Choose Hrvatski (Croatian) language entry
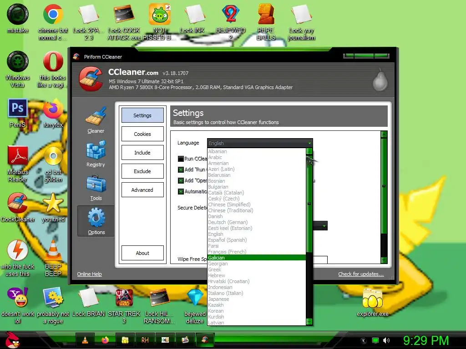 [257, 281]
